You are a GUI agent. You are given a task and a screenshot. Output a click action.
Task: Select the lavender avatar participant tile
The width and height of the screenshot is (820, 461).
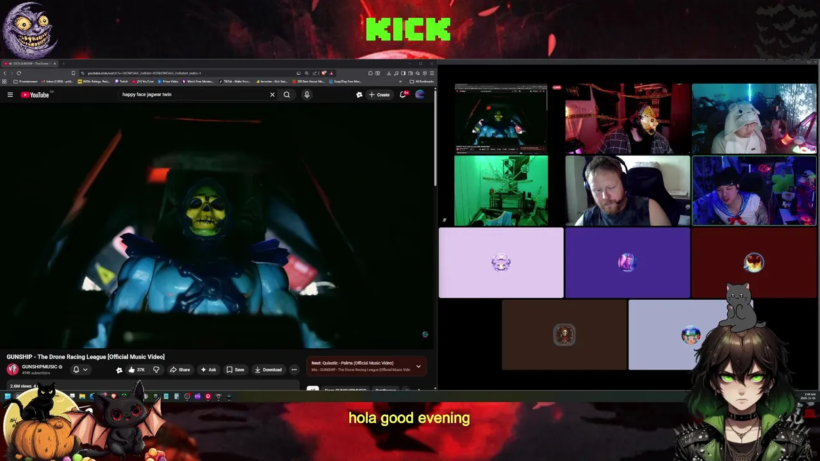click(501, 263)
